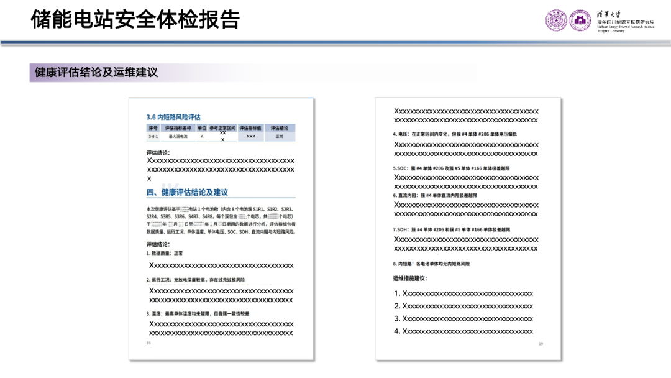The height and width of the screenshot is (378, 671).
Task: Click the purple gate emblem logo
Action: click(580, 21)
